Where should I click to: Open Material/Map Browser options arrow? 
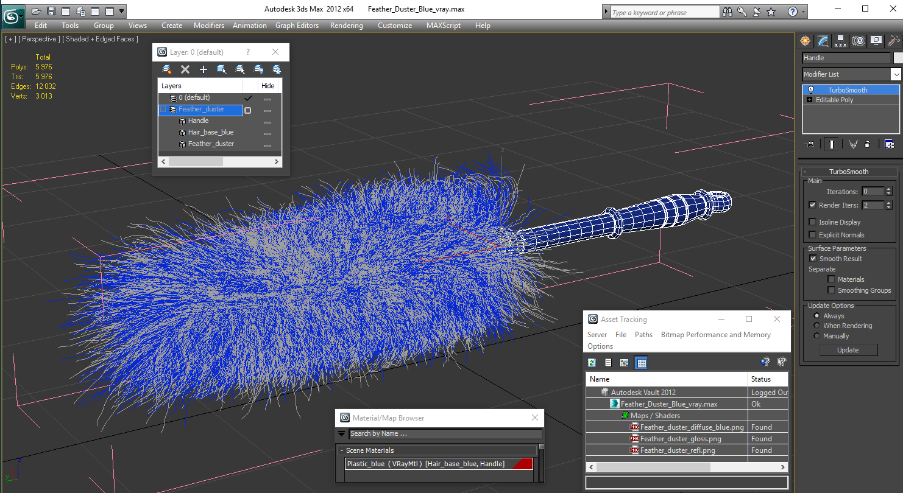342,434
